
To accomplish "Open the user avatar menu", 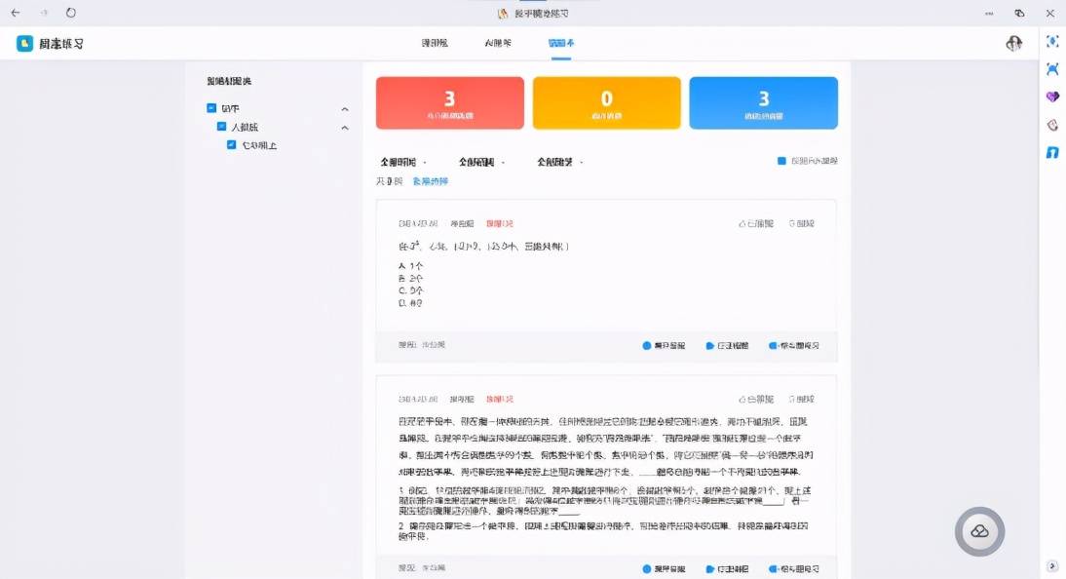I will point(1013,44).
